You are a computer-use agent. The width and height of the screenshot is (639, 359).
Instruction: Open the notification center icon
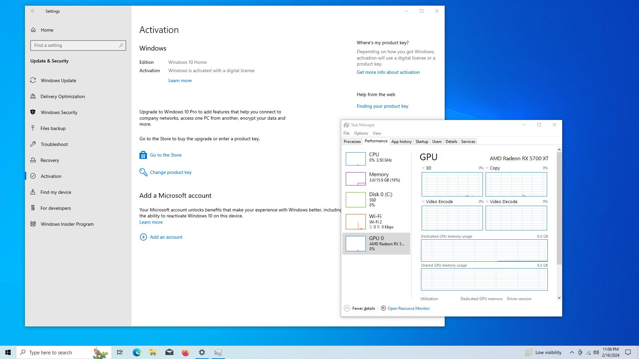[x=628, y=352]
